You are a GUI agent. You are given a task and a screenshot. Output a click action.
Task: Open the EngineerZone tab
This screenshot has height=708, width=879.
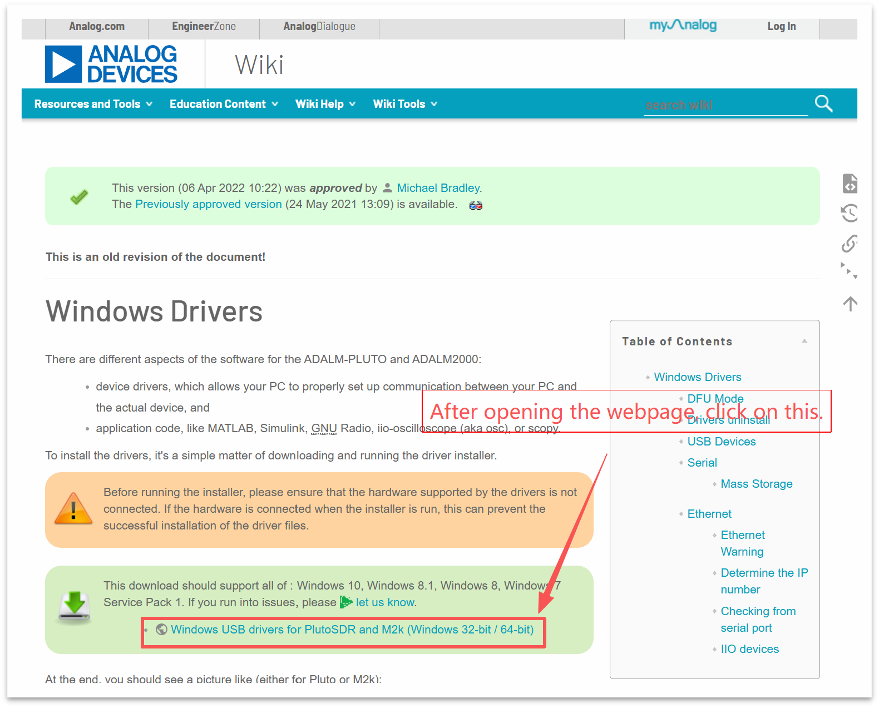tap(204, 26)
